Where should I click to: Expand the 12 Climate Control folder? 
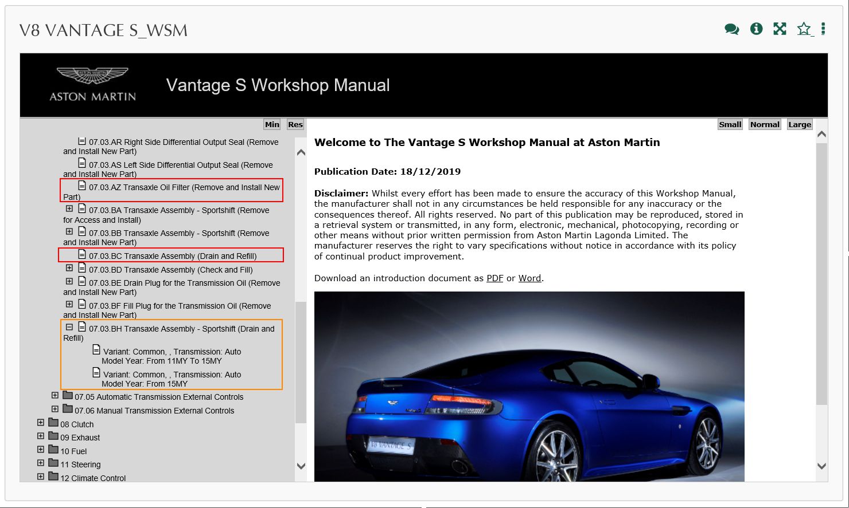pyautogui.click(x=41, y=477)
